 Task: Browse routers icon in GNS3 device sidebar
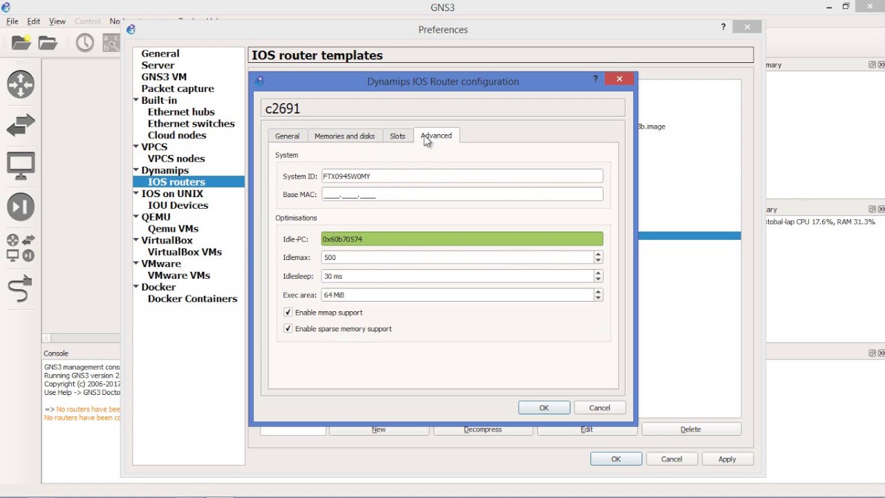[x=21, y=84]
